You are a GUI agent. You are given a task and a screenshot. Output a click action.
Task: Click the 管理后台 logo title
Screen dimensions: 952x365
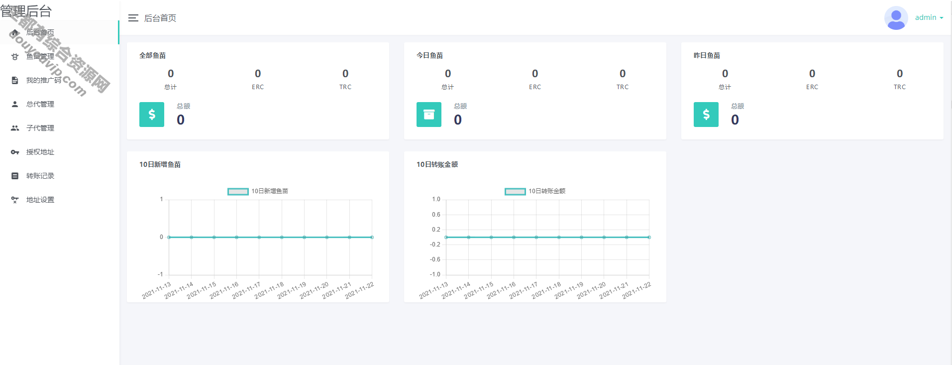(x=26, y=10)
